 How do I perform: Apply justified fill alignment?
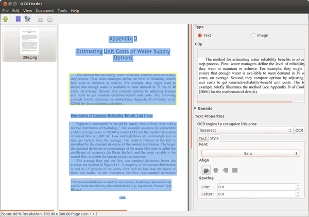click(235, 170)
